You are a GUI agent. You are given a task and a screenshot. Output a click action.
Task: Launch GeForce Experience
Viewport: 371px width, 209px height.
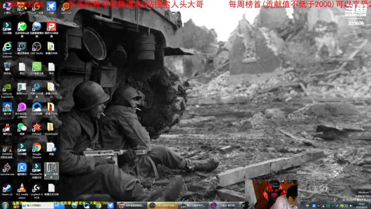[7, 90]
